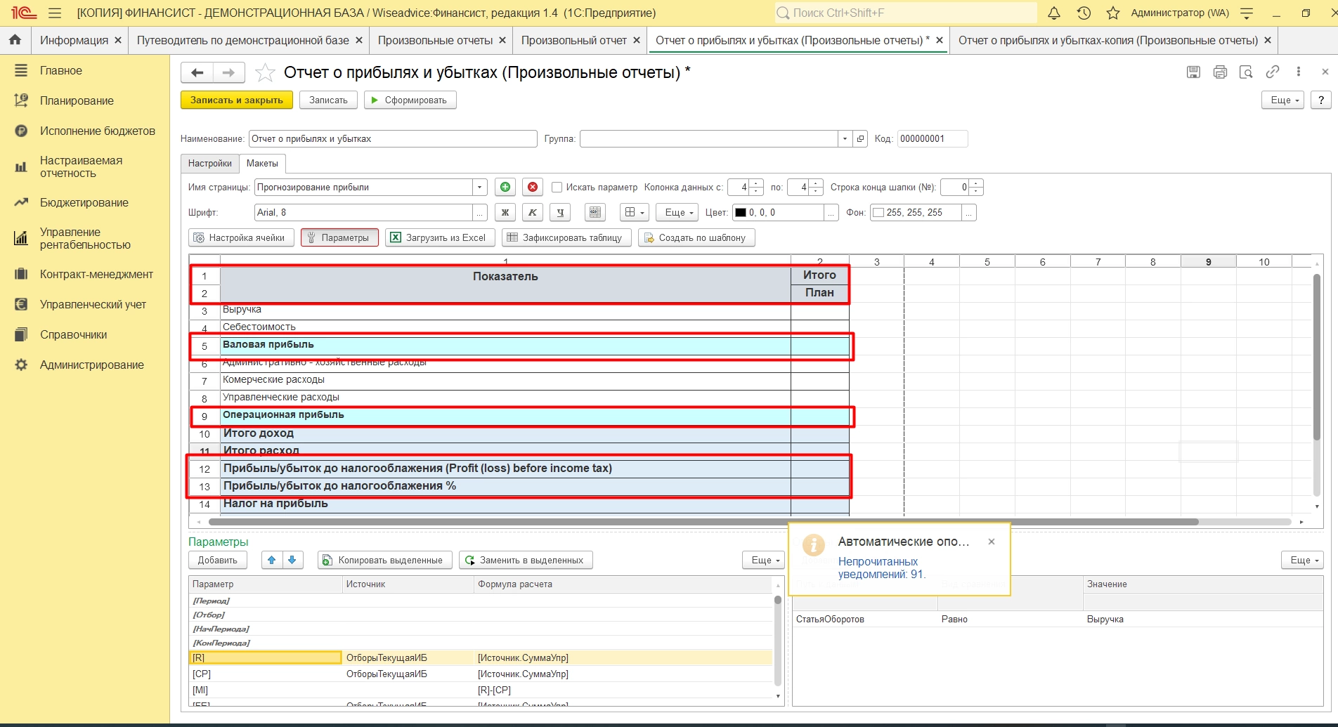
Task: Click the Наименование input field
Action: coord(392,139)
